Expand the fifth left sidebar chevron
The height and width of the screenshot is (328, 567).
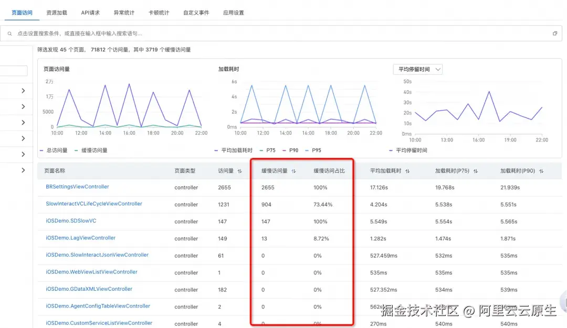click(x=23, y=154)
